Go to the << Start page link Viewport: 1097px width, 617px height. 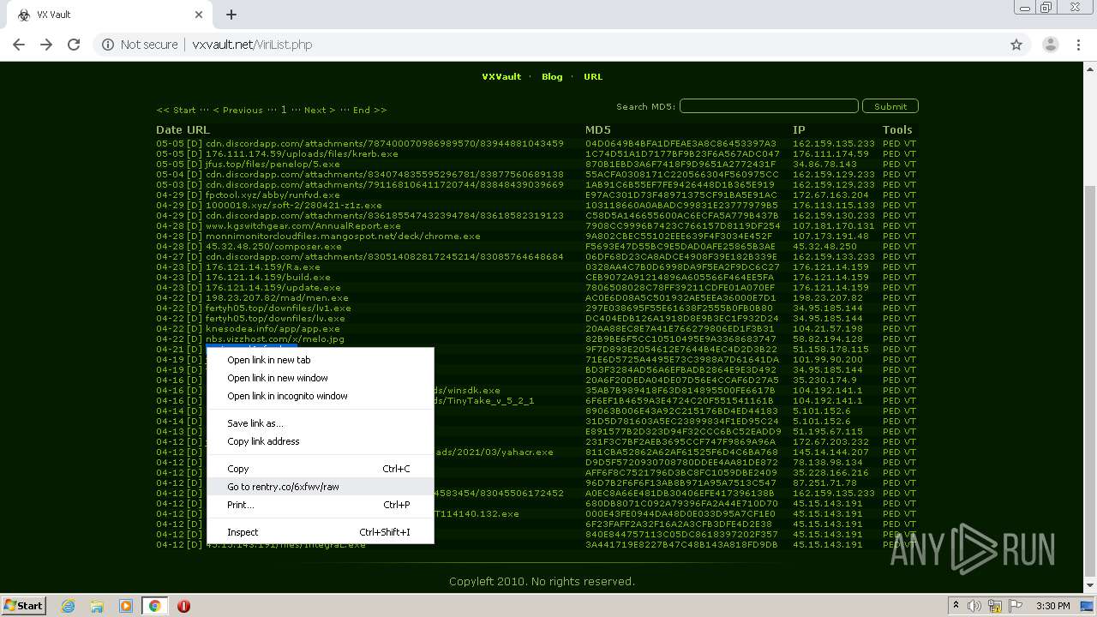tap(176, 111)
